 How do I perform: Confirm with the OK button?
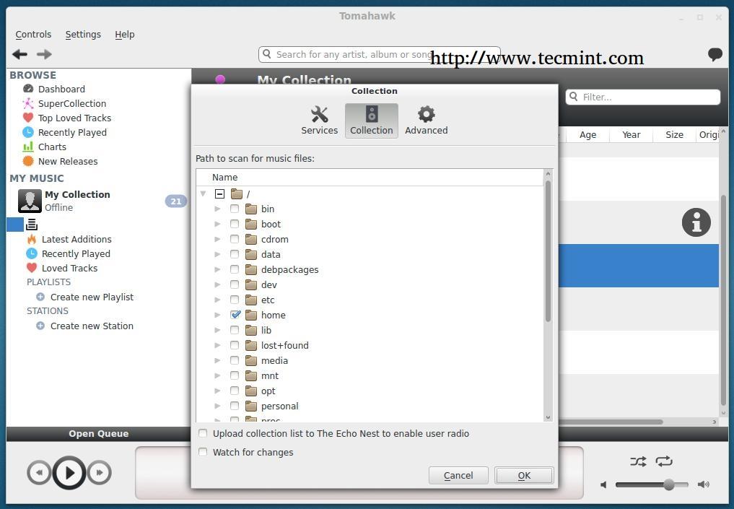[x=524, y=476]
